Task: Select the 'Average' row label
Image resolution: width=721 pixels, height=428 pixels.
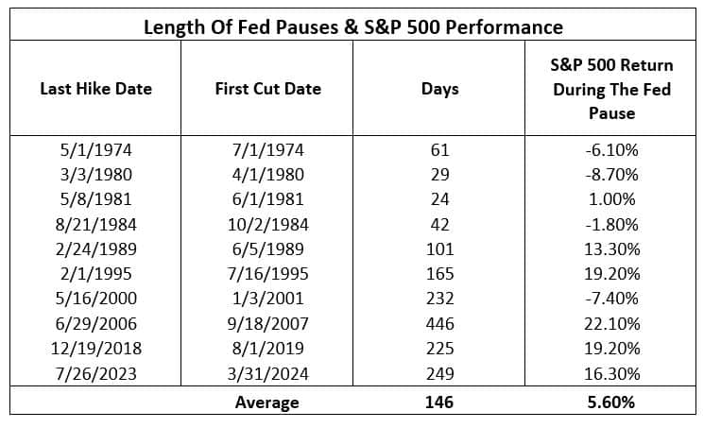Action: (x=267, y=402)
